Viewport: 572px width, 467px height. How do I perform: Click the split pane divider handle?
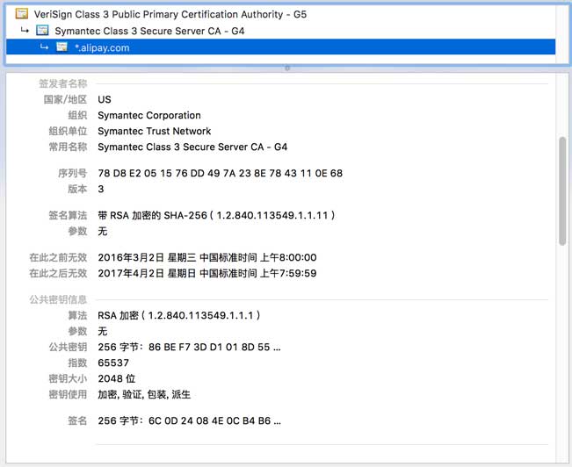287,68
